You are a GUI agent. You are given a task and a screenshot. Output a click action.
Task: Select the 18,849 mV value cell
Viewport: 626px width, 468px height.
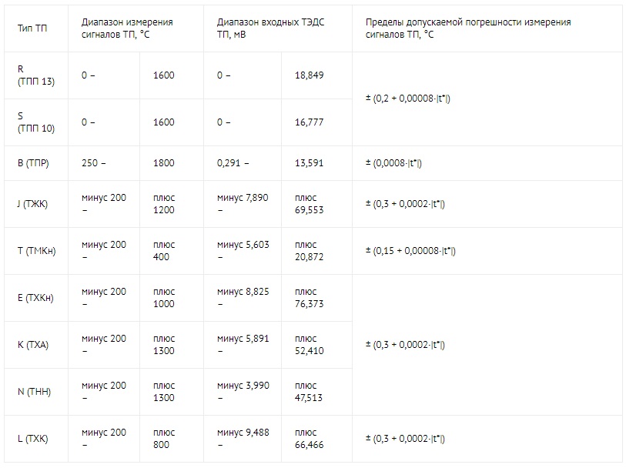point(310,75)
